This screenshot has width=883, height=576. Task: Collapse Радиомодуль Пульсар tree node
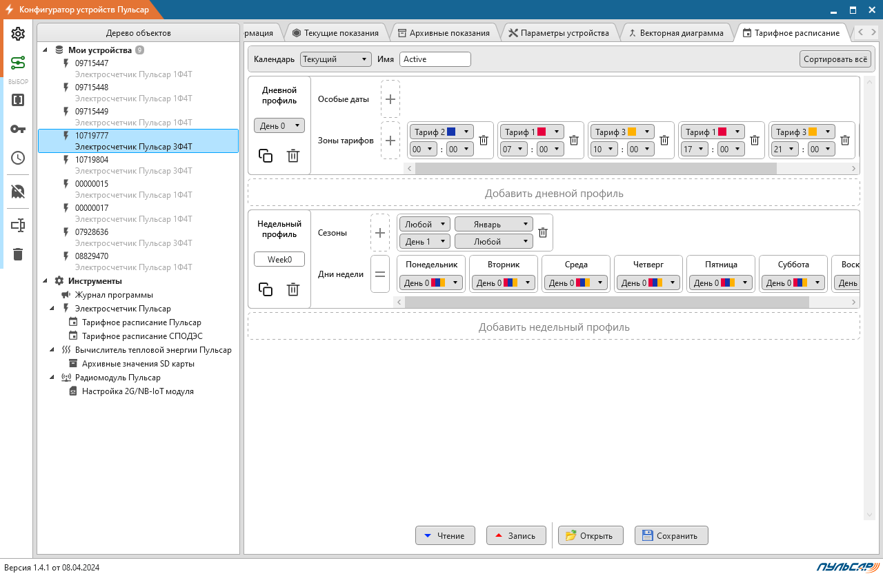click(52, 378)
